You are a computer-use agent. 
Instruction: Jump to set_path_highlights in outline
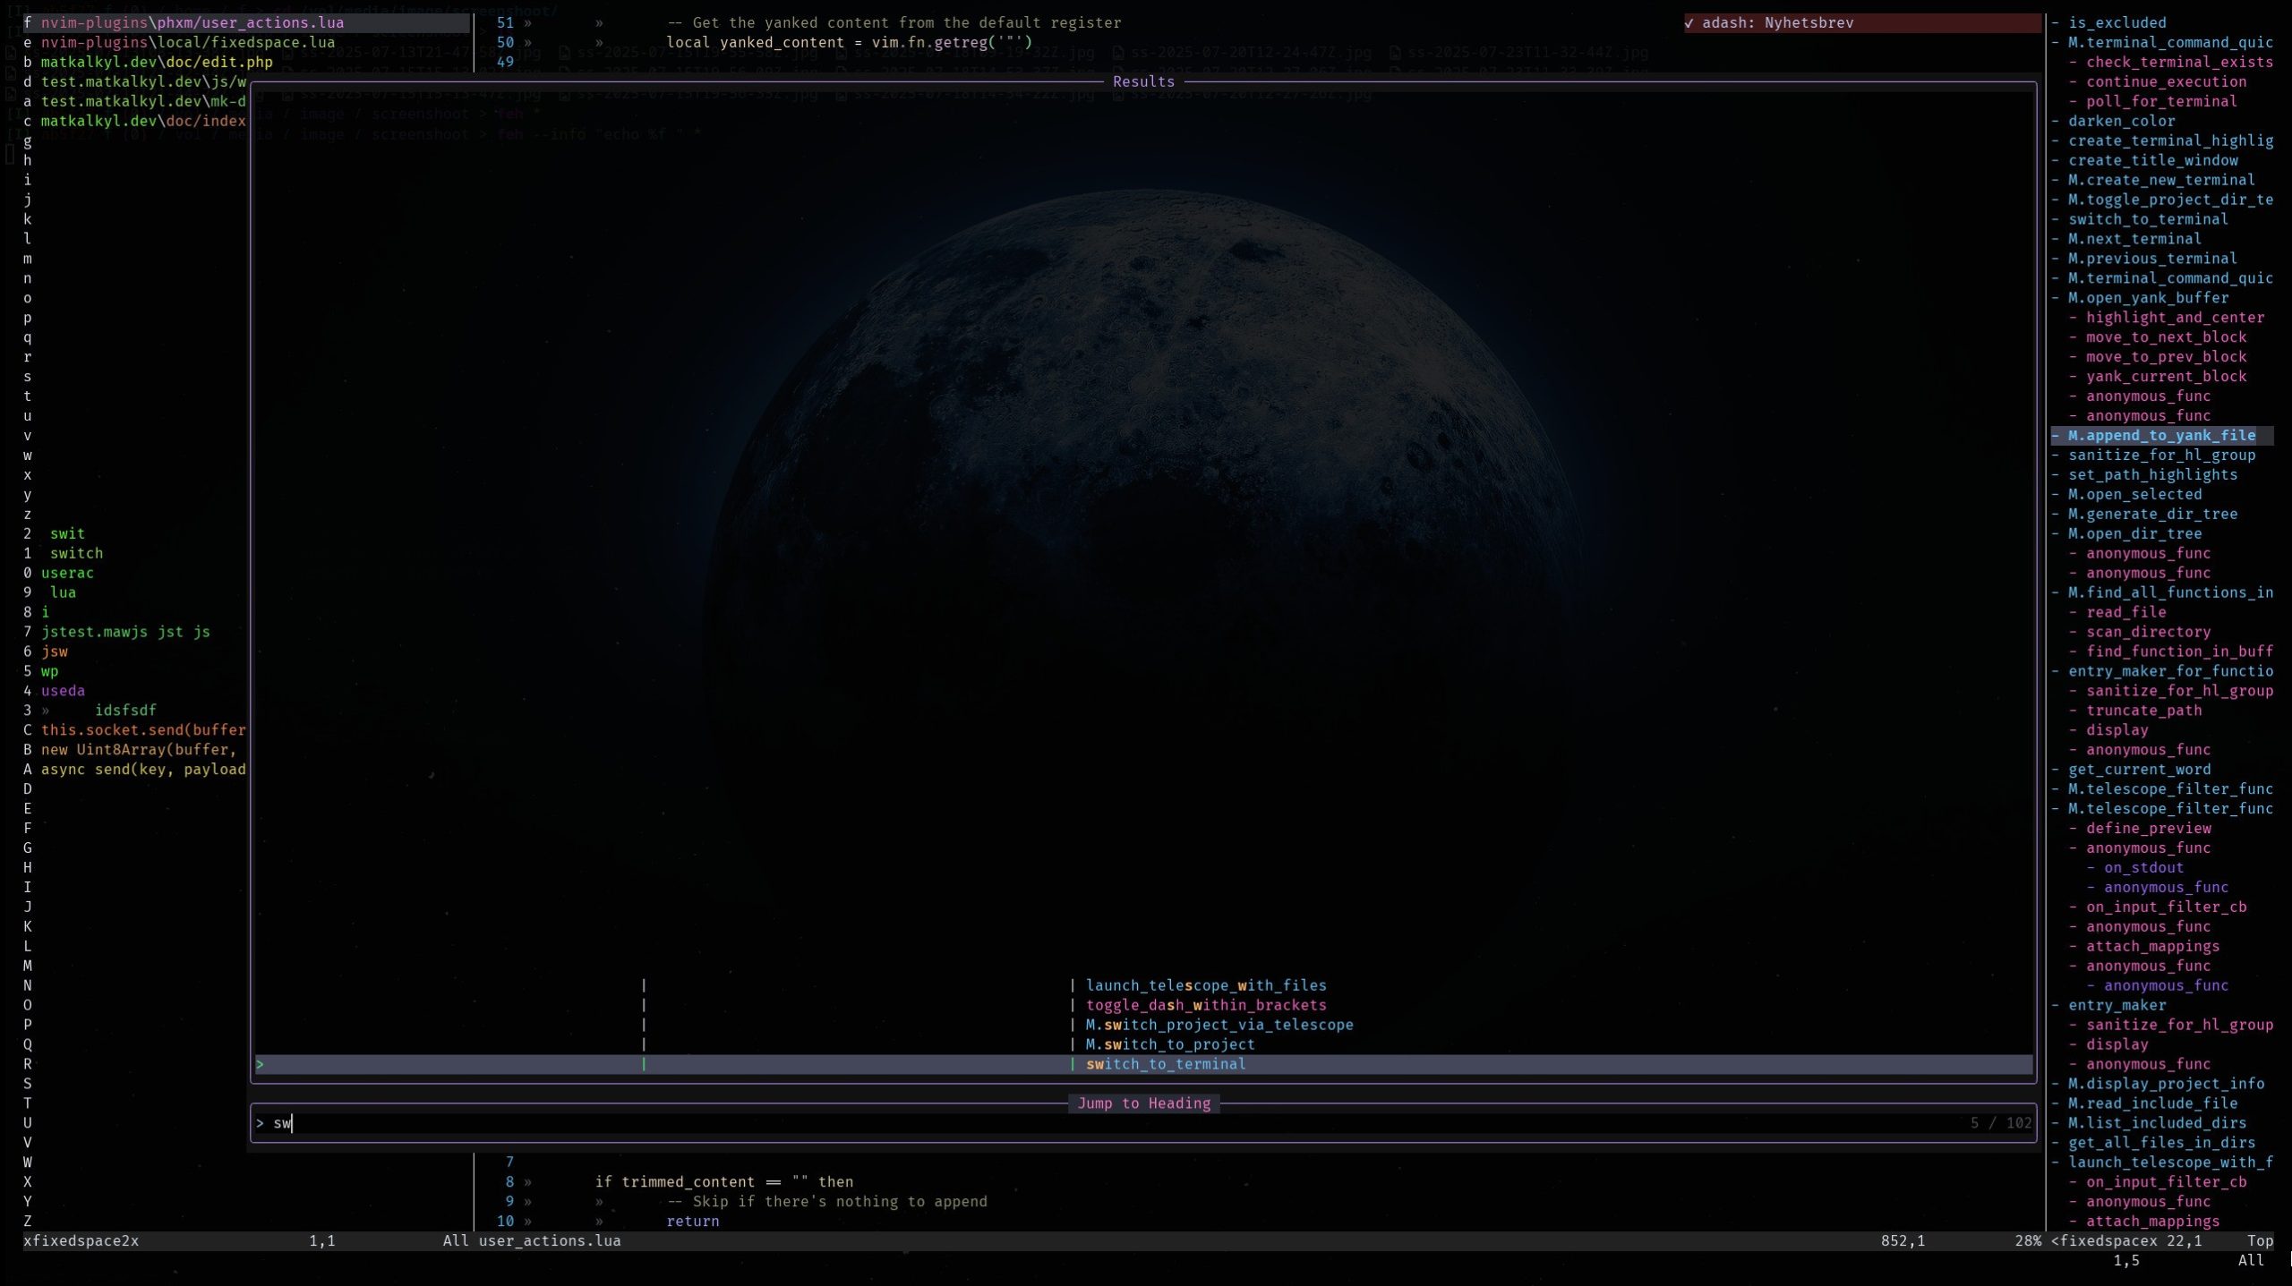[x=2152, y=475]
